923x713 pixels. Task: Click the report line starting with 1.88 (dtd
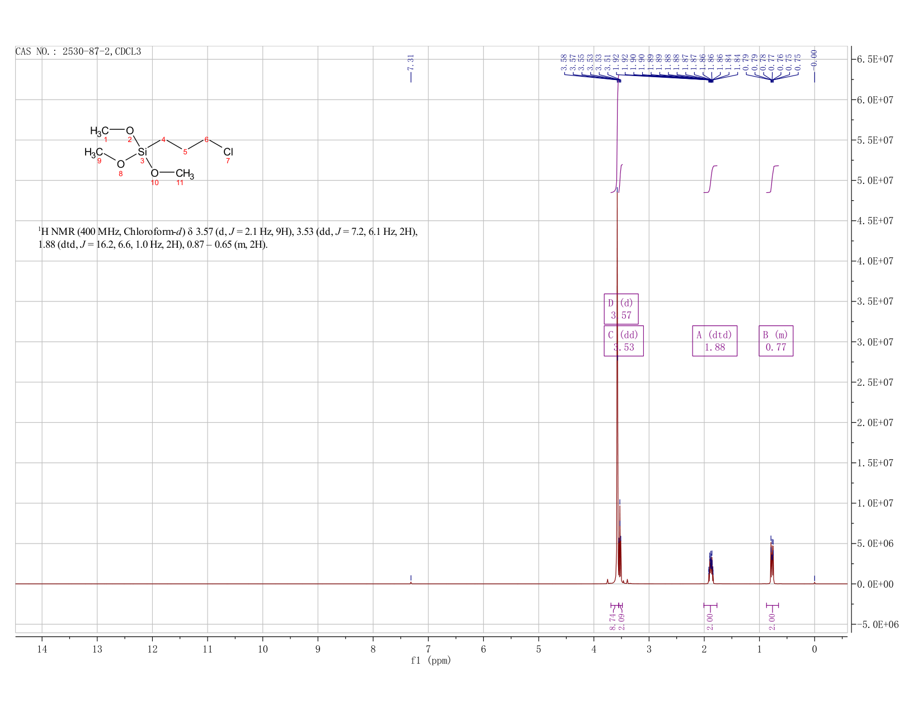[153, 245]
